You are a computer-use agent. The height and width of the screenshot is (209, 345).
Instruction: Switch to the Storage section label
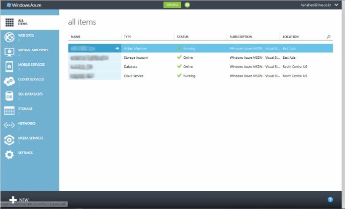pos(25,109)
